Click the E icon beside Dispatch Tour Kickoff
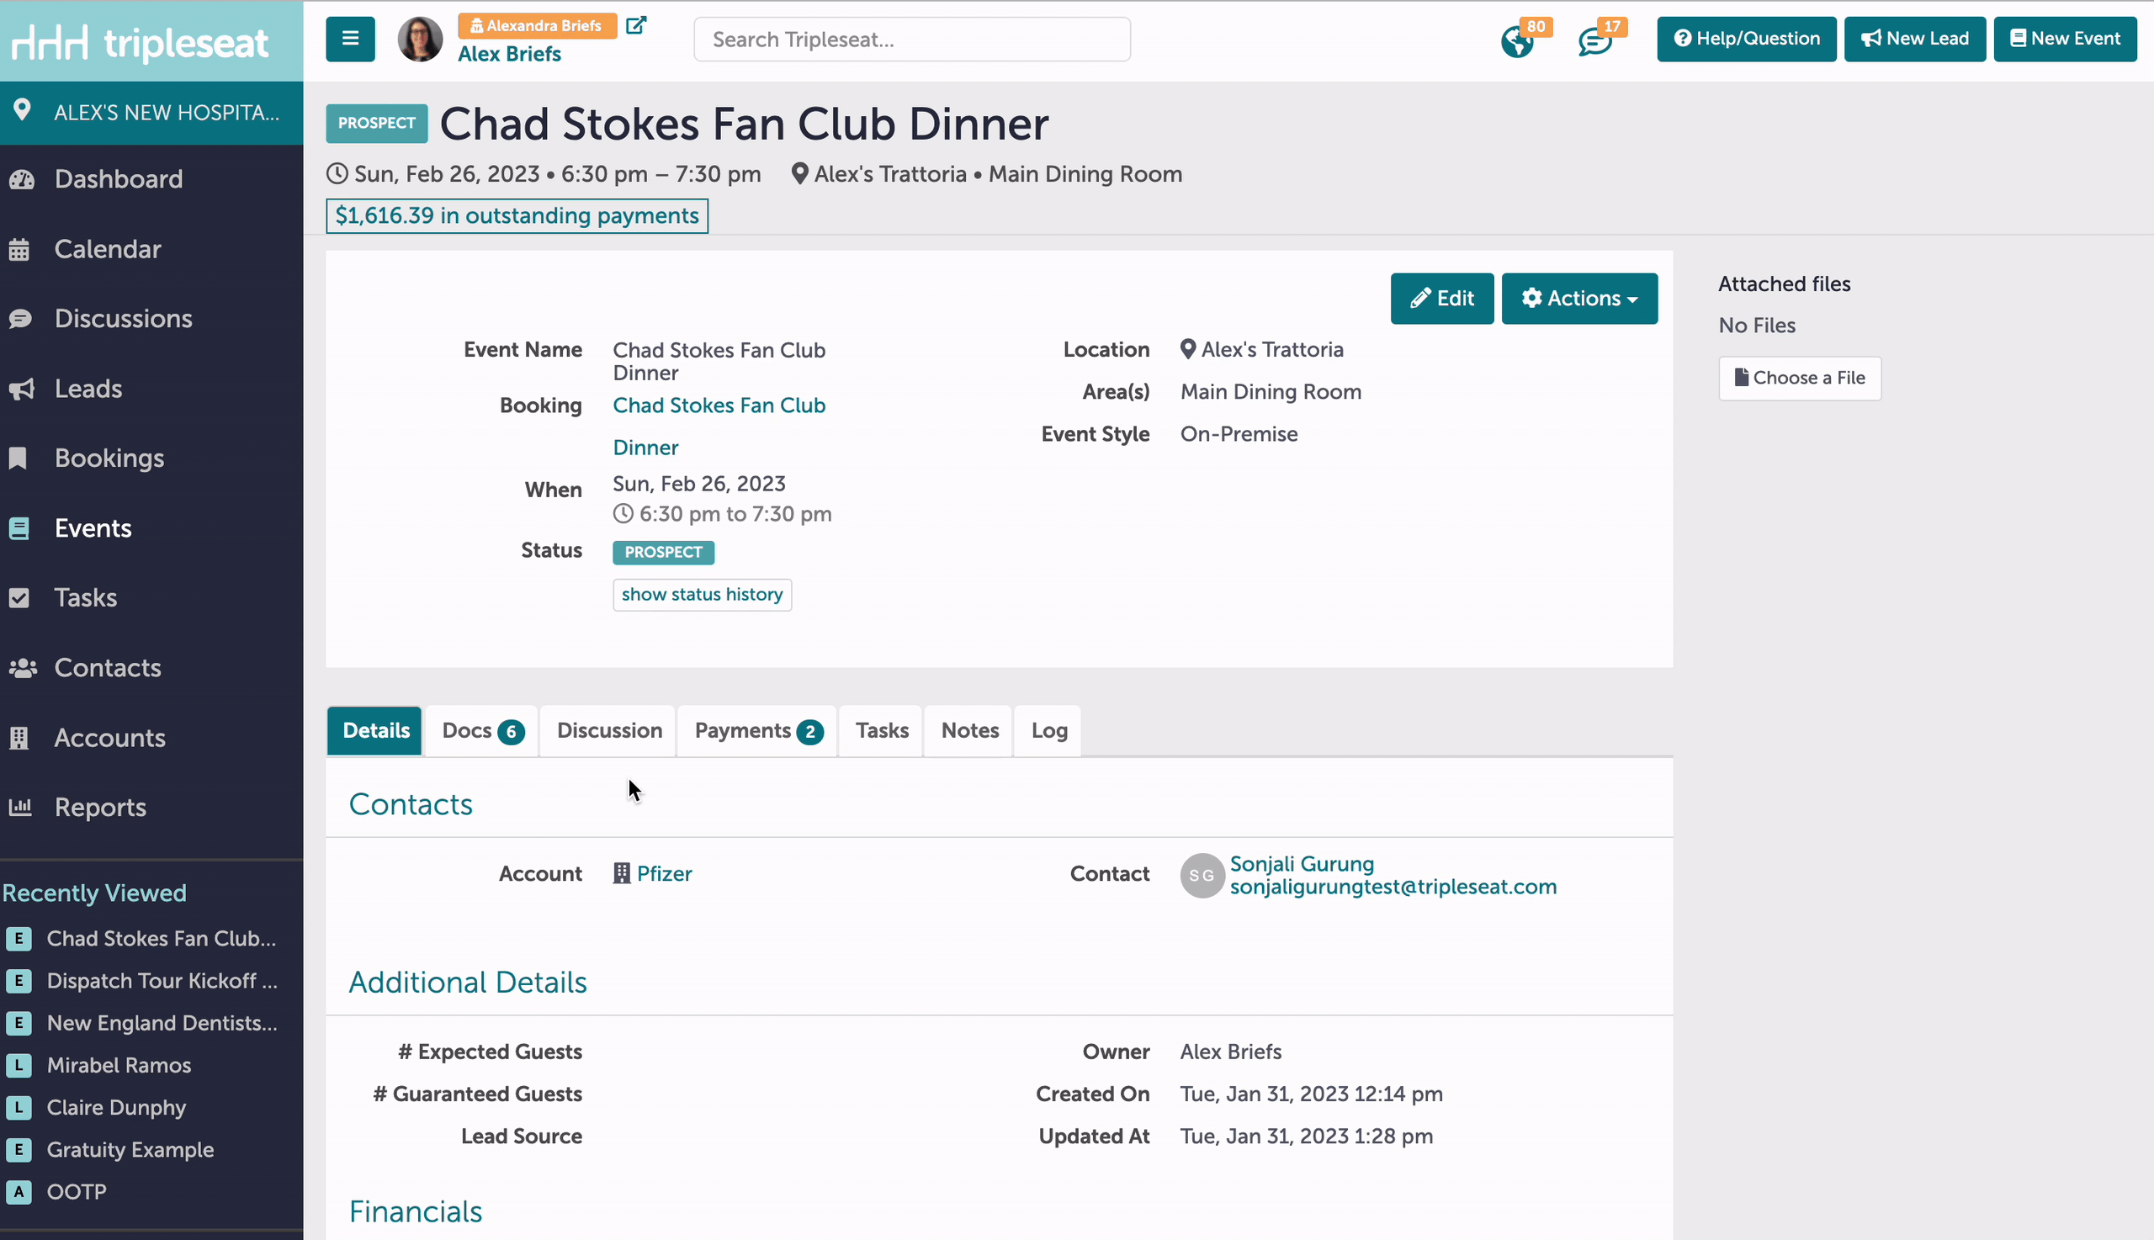This screenshot has height=1240, width=2154. pyautogui.click(x=19, y=981)
